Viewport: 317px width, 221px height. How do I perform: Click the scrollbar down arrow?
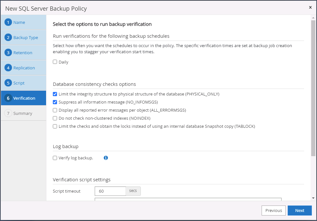click(x=313, y=198)
